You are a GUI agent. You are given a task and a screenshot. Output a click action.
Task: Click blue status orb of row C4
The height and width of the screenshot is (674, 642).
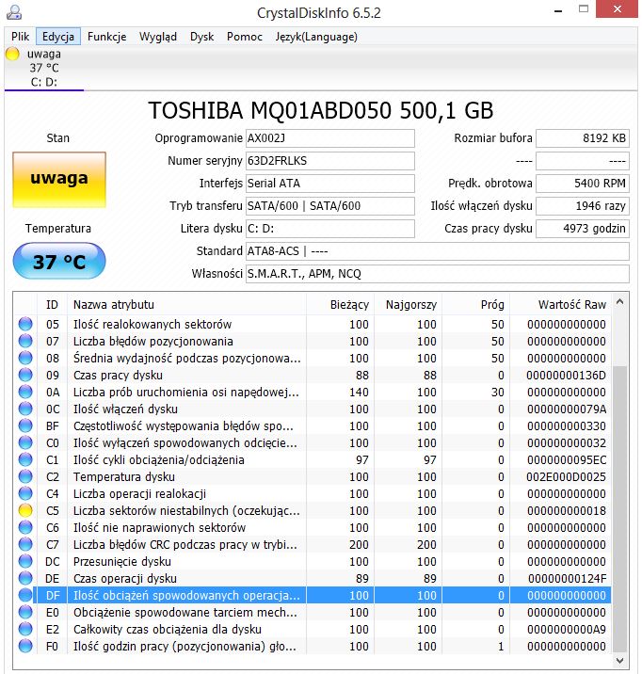25,493
